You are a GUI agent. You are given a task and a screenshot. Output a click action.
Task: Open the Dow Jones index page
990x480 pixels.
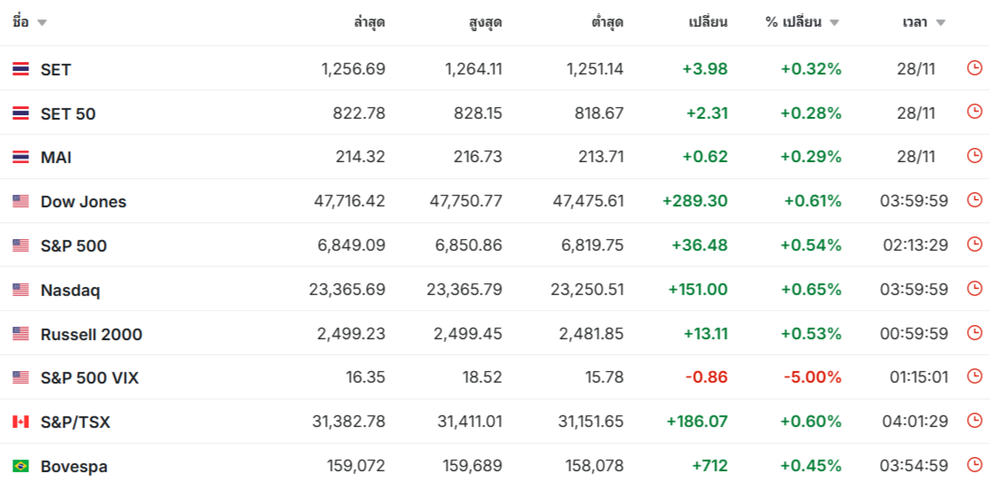click(83, 201)
